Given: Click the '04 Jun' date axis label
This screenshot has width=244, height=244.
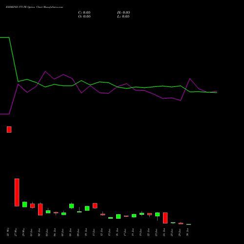Looking at the screenshot, I should point(55,232).
